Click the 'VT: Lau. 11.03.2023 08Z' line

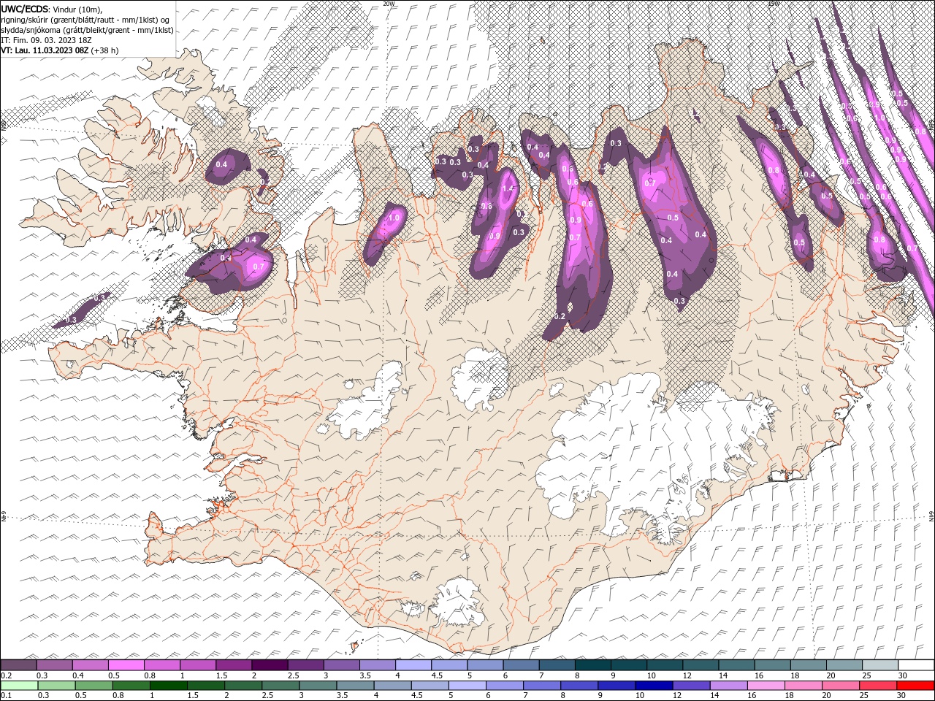tap(45, 50)
